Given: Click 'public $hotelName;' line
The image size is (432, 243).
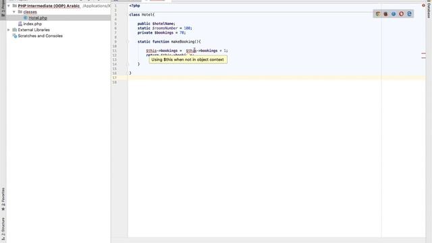Looking at the screenshot, I should tap(157, 24).
